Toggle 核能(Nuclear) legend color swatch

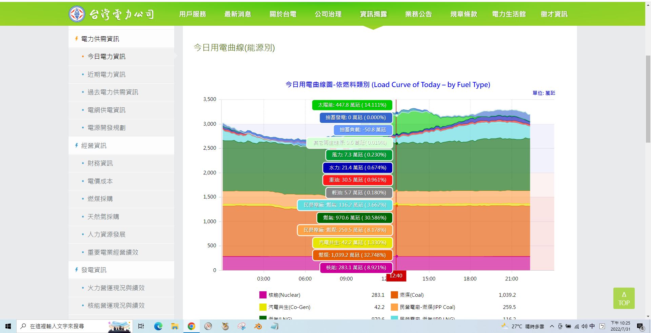pos(263,295)
